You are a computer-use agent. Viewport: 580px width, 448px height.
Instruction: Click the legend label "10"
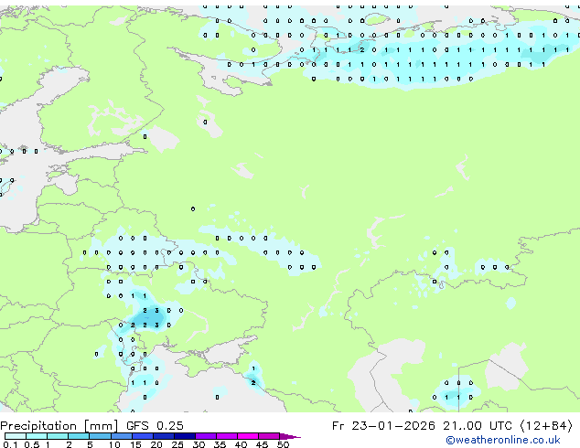point(114,444)
